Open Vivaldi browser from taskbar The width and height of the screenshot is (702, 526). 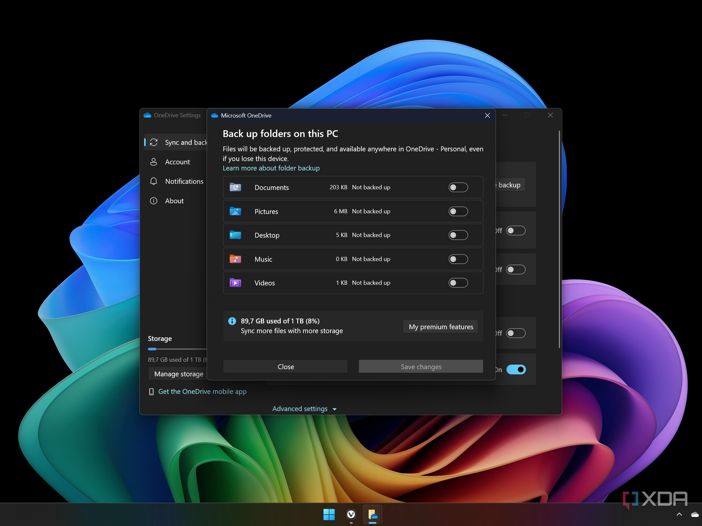click(351, 515)
